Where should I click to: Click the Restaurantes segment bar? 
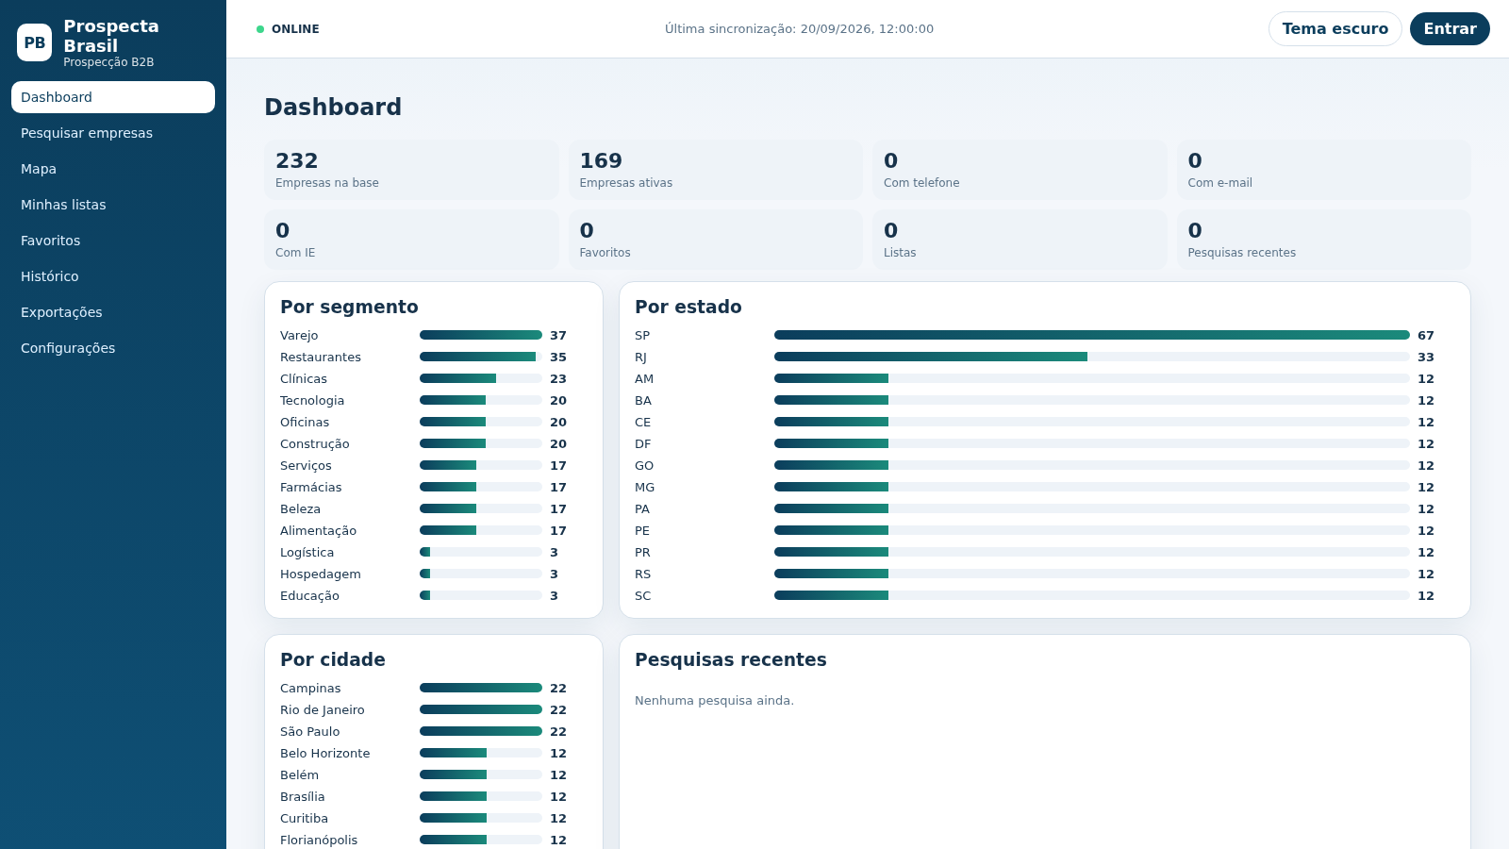click(481, 357)
